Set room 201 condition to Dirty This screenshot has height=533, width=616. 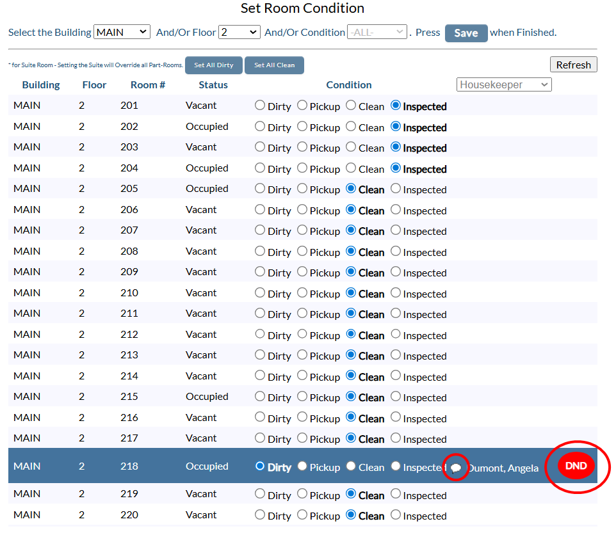click(260, 106)
